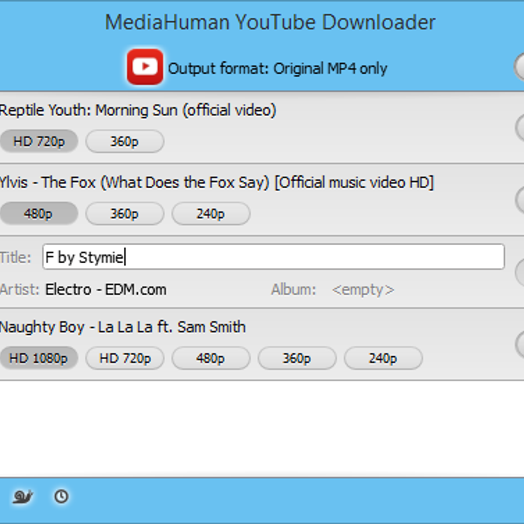This screenshot has height=524, width=524.
Task: Select HD 720p for Naughty Boy video
Action: click(125, 358)
